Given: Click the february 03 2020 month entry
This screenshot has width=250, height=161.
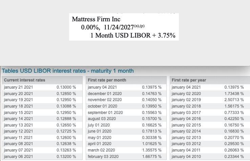Looking at the screenshot, I should coord(104,157).
